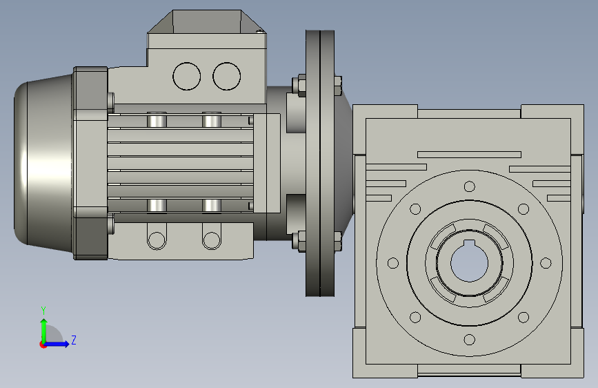Select topmost bolt hole on gearbox output flange

(470, 186)
